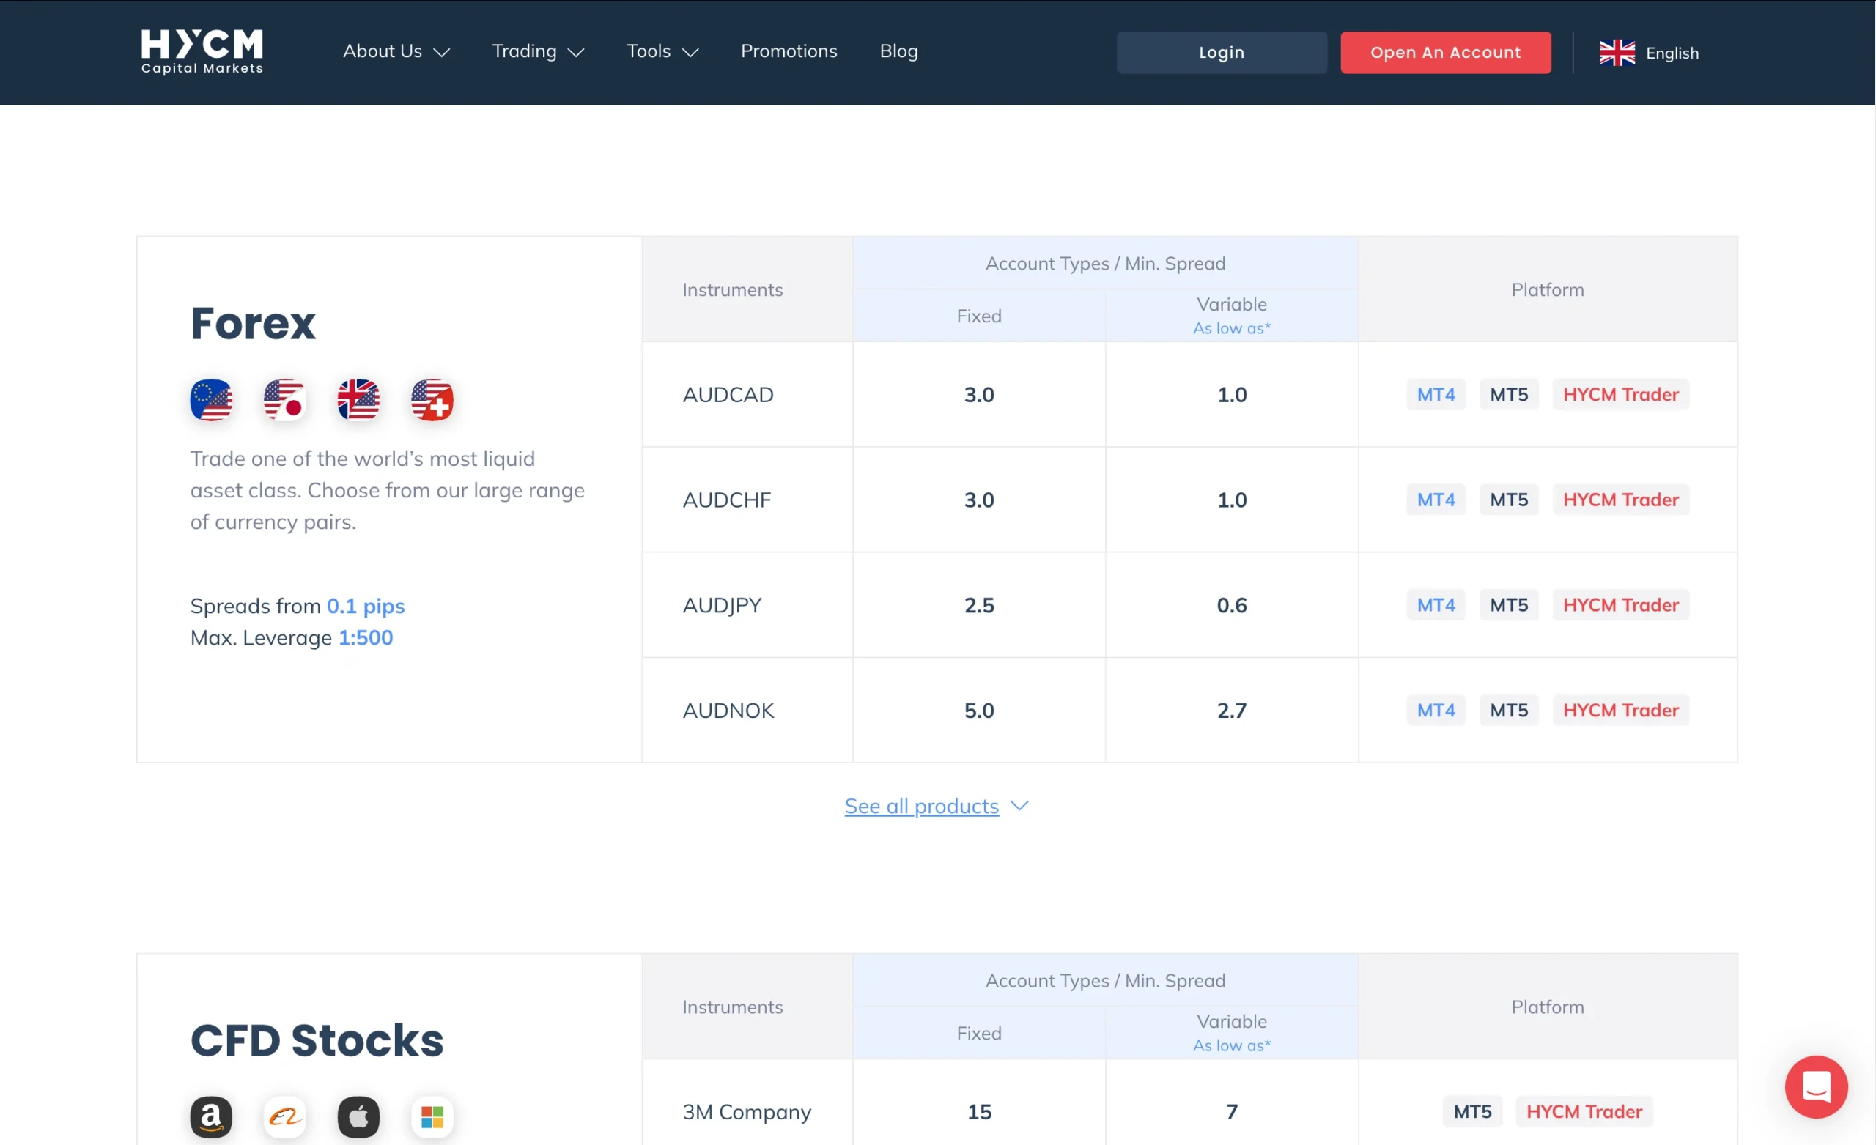Select MT5 tag in AUDCAD row

click(x=1508, y=394)
